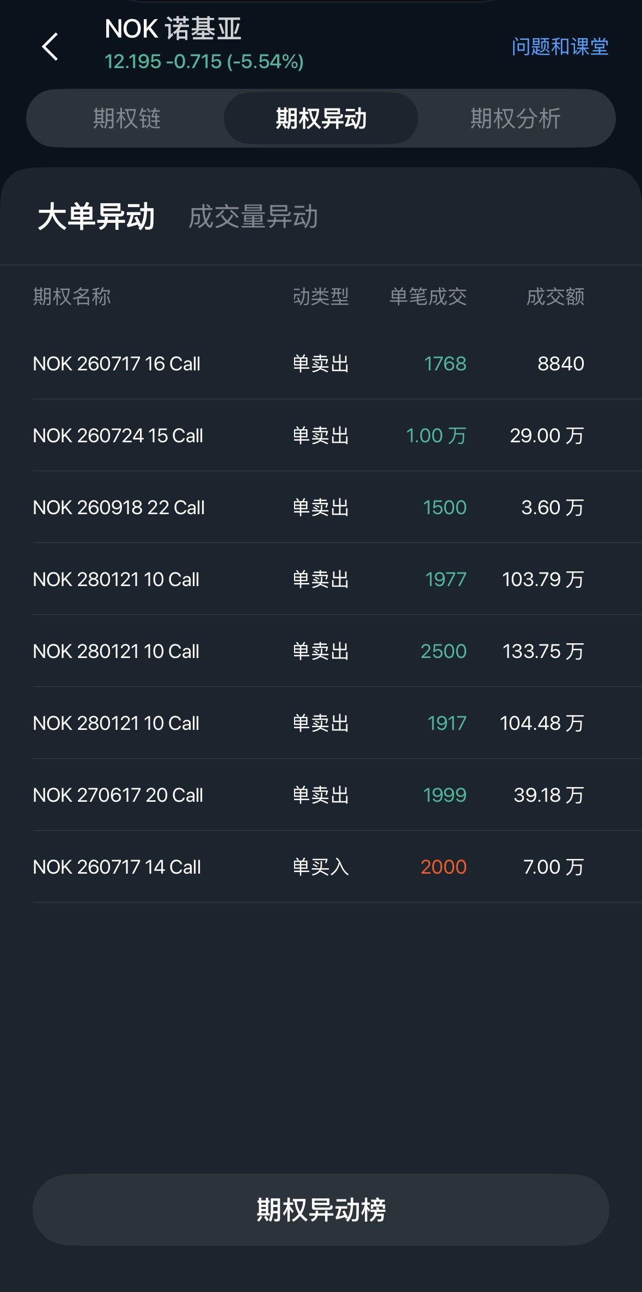Switch to 成交量异动 sub-tab

tap(253, 216)
